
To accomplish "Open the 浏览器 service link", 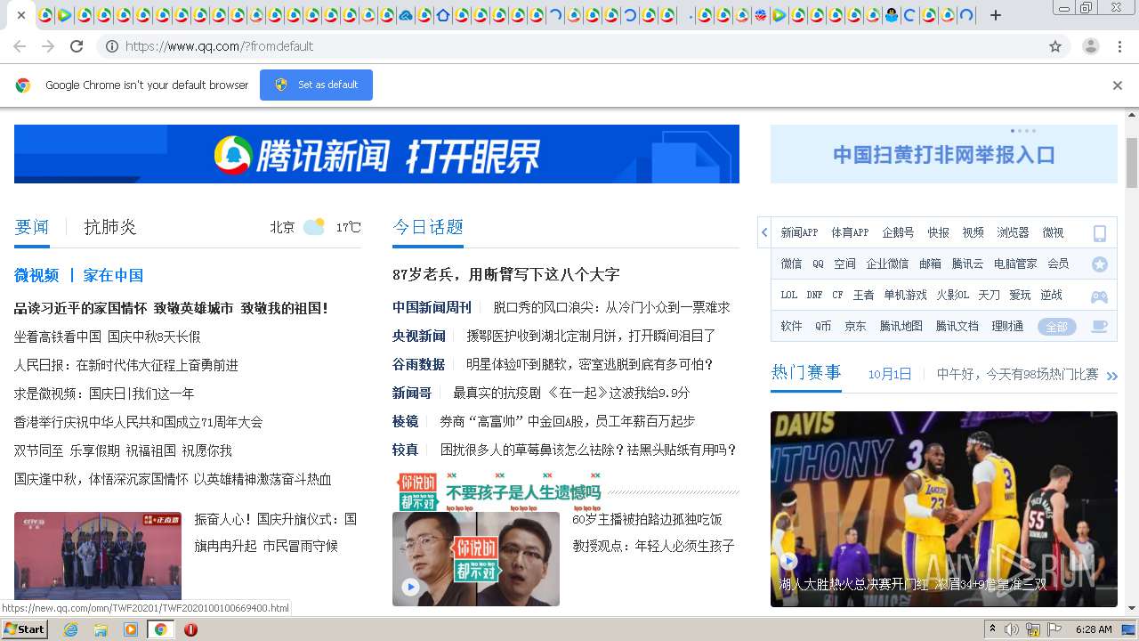I will coord(1013,232).
